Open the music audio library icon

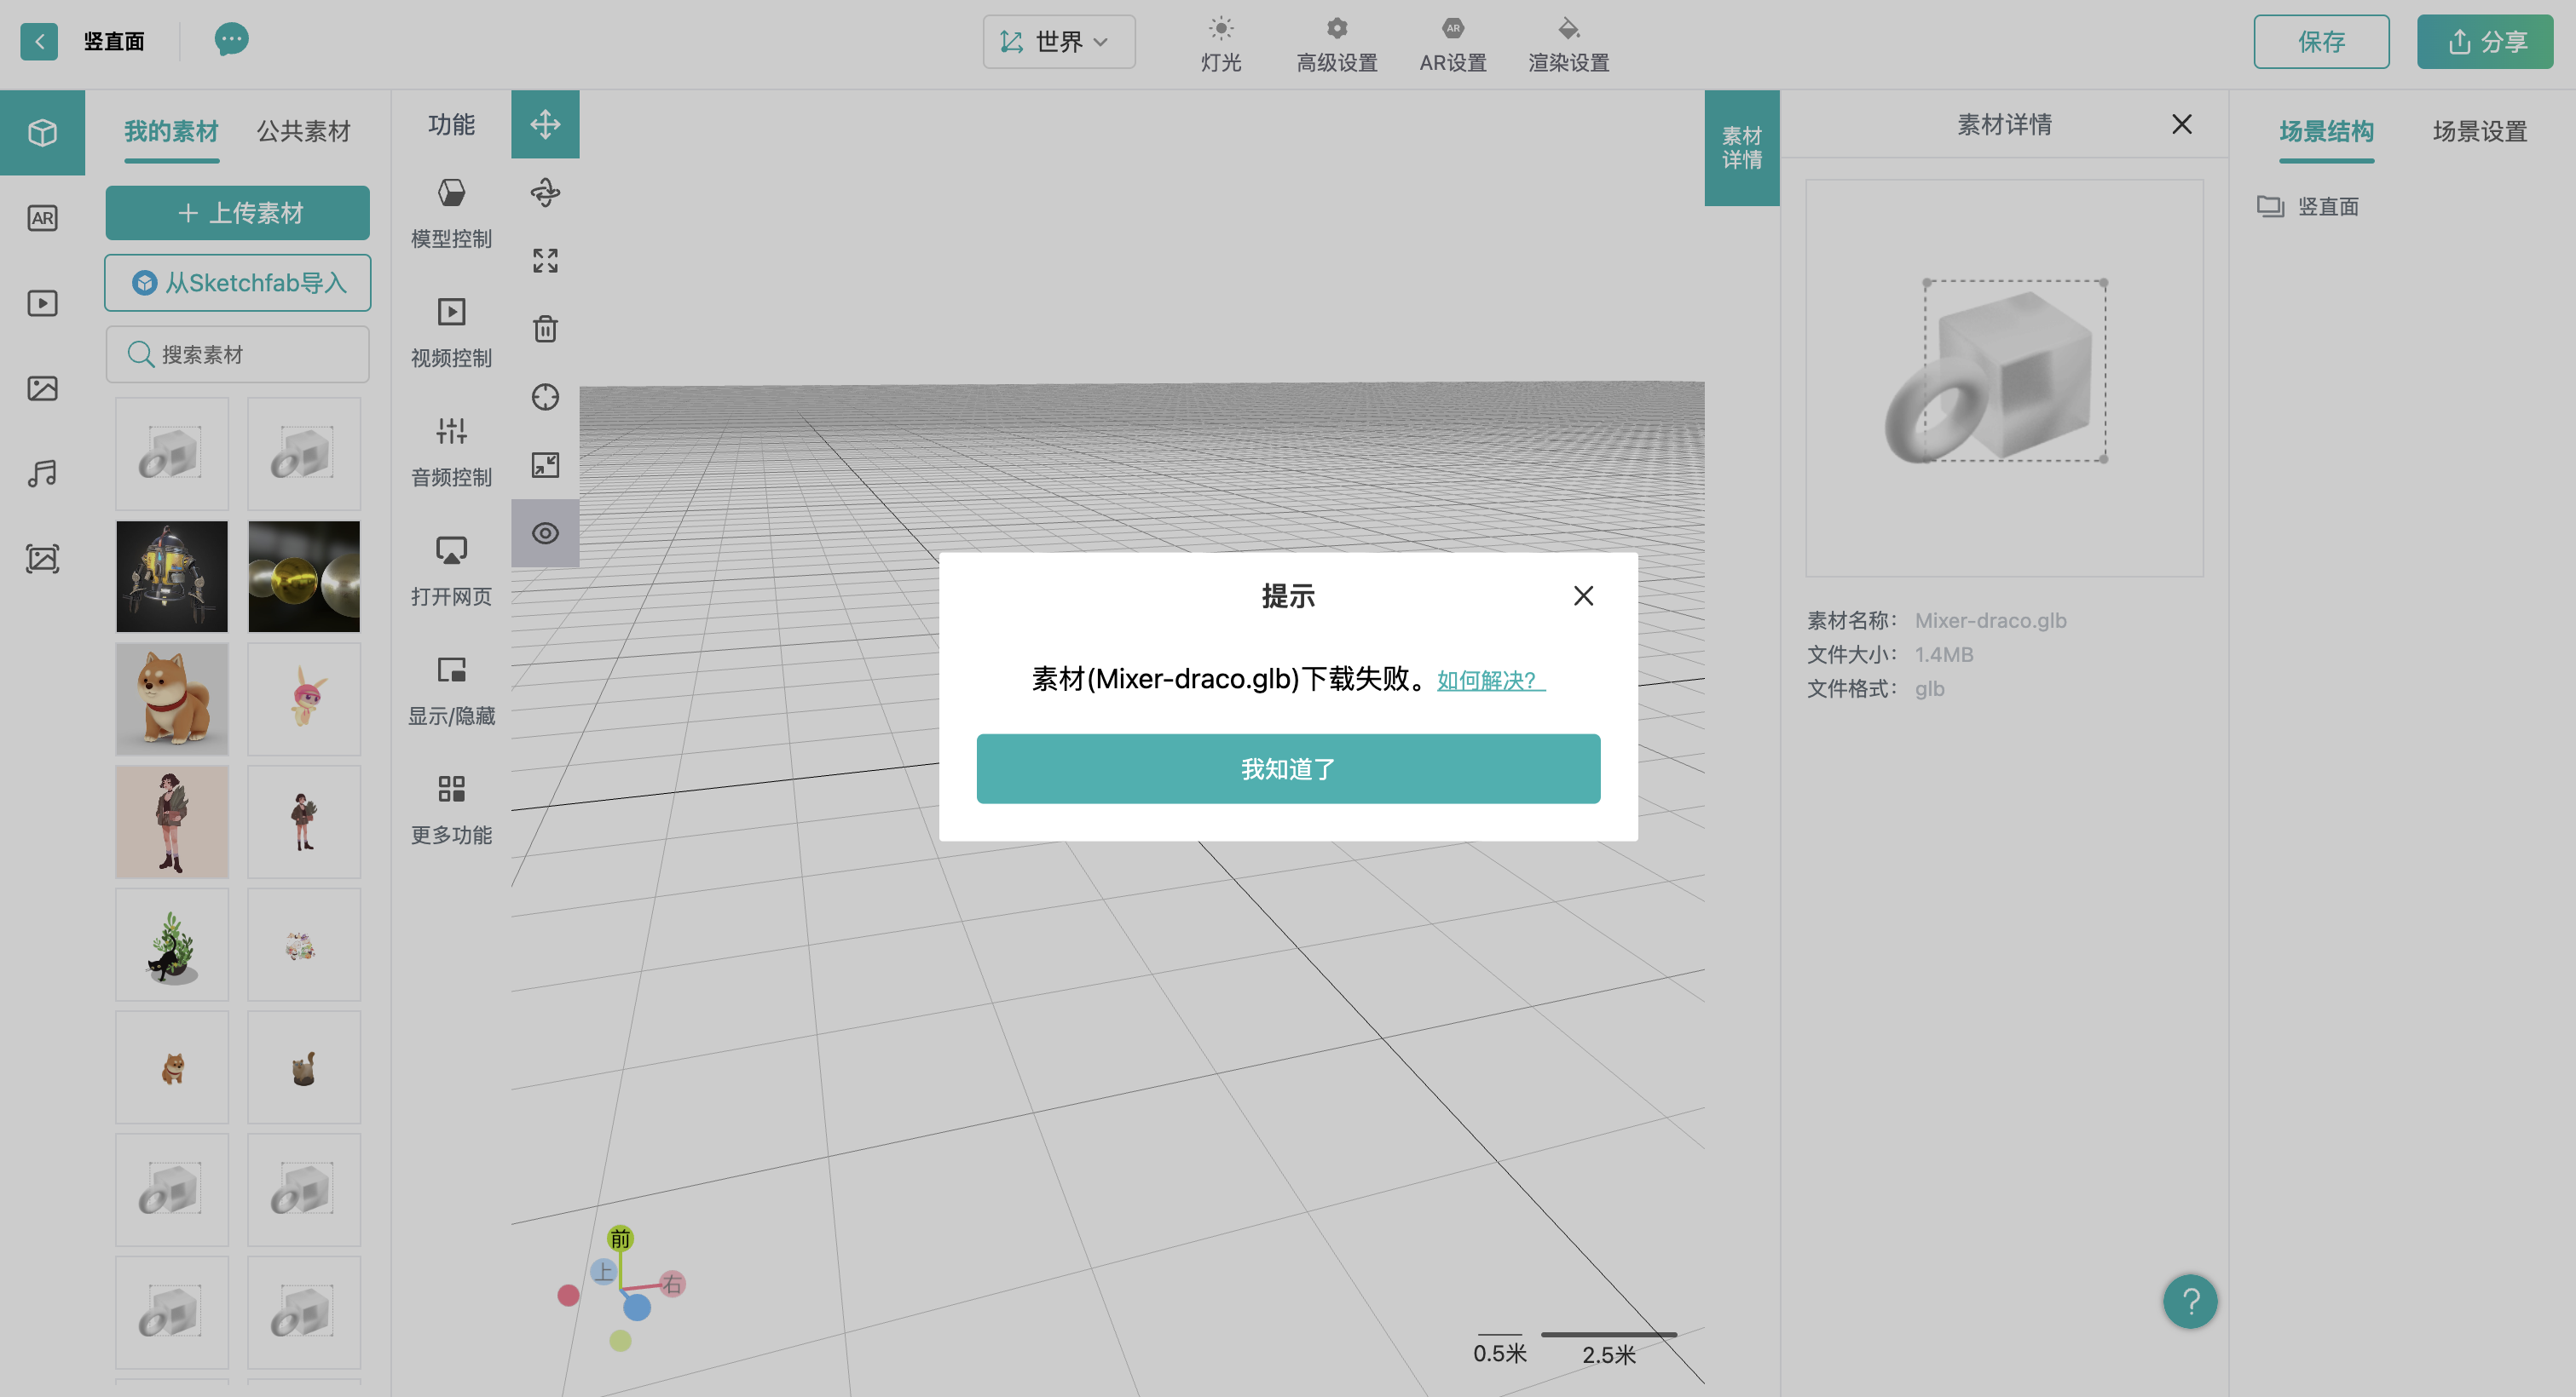(42, 474)
